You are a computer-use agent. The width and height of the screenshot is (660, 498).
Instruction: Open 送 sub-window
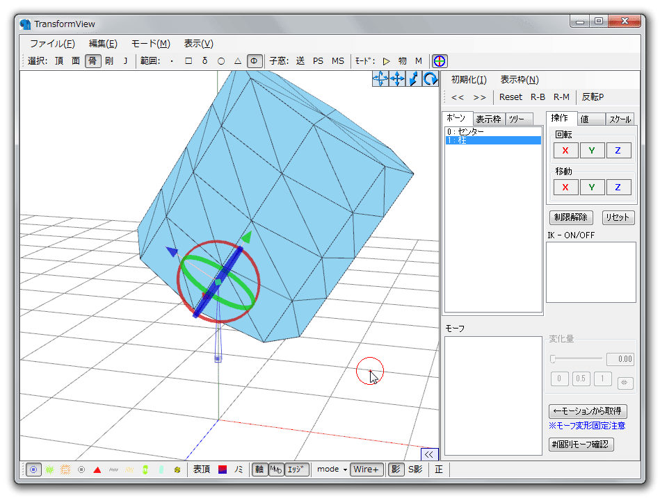pyautogui.click(x=300, y=61)
